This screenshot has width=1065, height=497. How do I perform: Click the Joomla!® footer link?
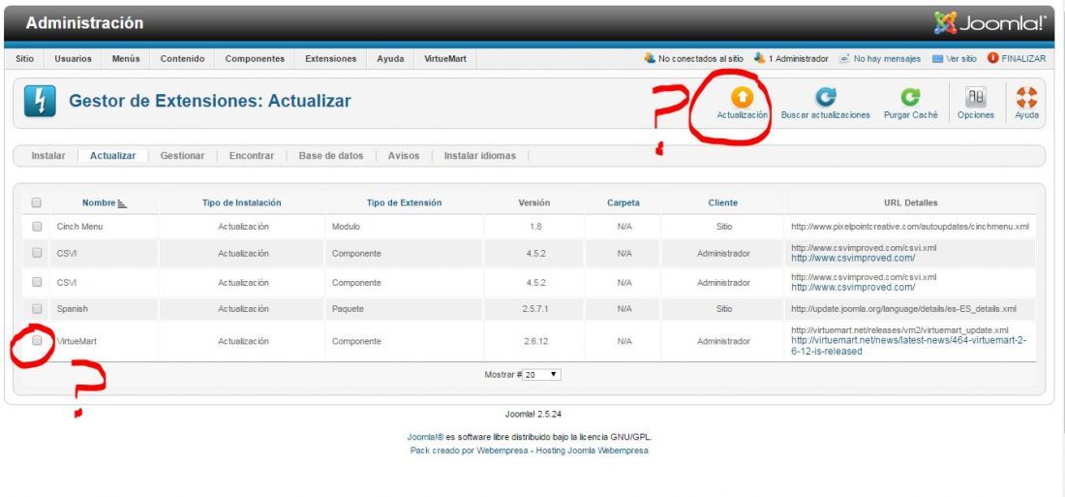click(x=425, y=437)
